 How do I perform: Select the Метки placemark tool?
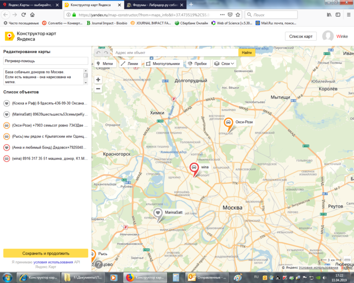pyautogui.click(x=105, y=64)
